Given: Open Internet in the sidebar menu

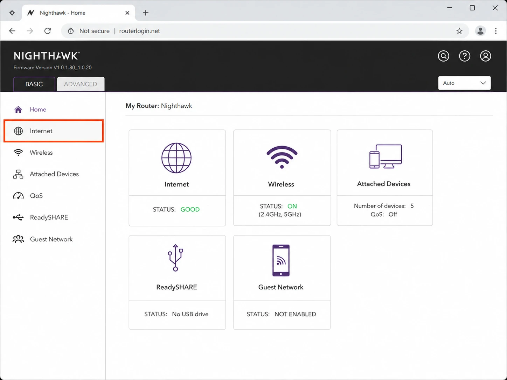Looking at the screenshot, I should click(53, 131).
